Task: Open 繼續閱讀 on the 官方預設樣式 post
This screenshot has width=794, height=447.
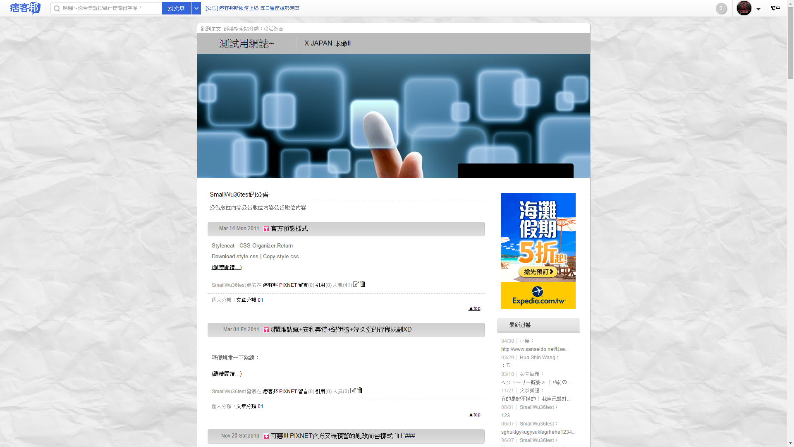Action: pyautogui.click(x=226, y=267)
